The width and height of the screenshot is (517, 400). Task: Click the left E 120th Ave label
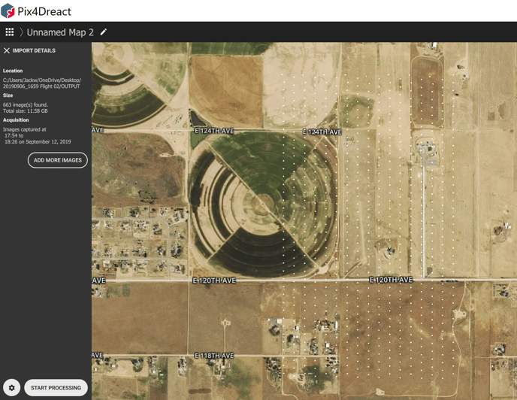click(x=214, y=280)
